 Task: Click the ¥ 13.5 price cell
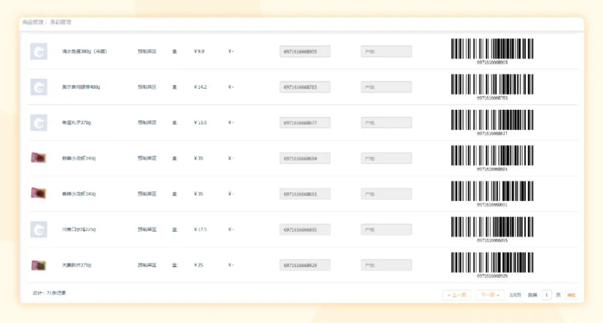pos(200,123)
